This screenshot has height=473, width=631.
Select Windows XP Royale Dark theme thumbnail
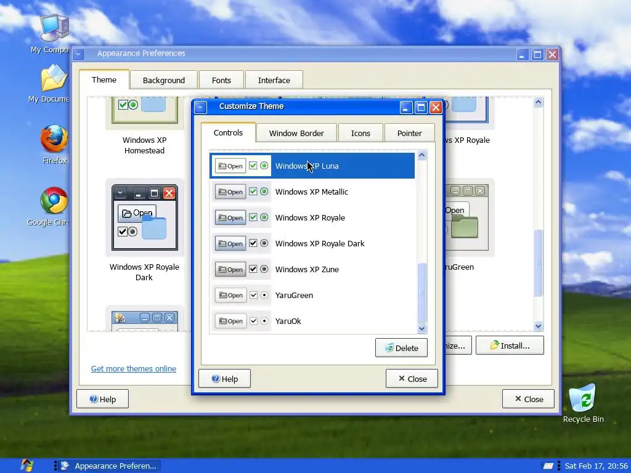(x=144, y=217)
